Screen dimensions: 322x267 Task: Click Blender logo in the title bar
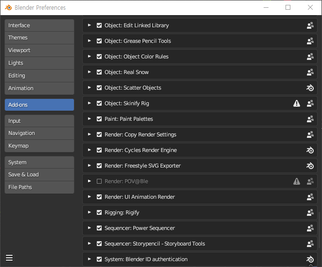click(8, 8)
